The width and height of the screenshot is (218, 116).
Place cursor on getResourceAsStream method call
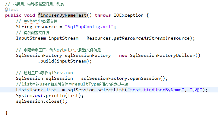tap(139, 38)
